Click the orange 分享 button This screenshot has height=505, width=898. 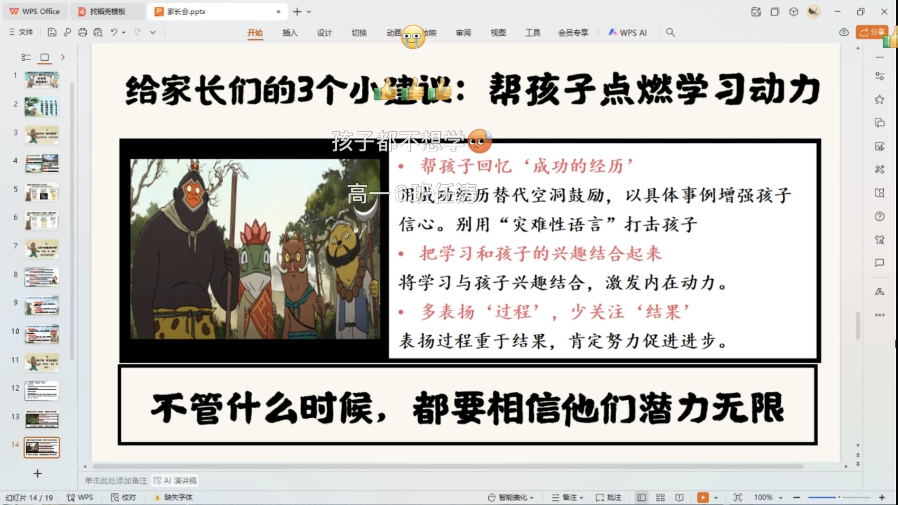pyautogui.click(x=872, y=32)
